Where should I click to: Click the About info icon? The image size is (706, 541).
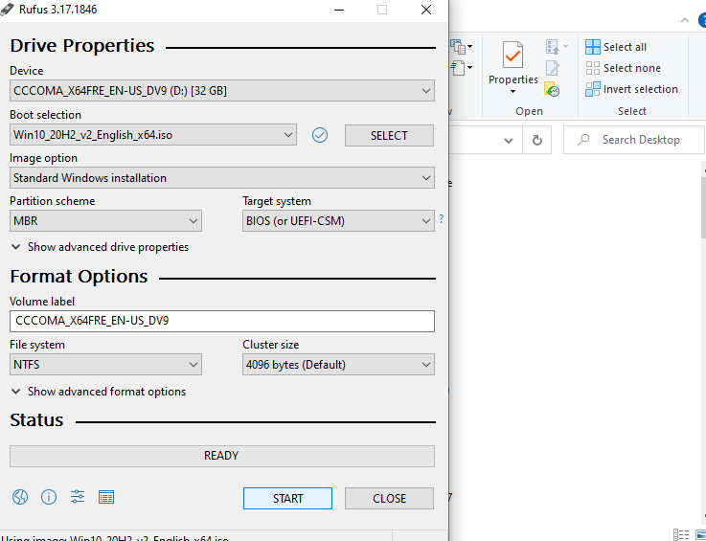(49, 497)
